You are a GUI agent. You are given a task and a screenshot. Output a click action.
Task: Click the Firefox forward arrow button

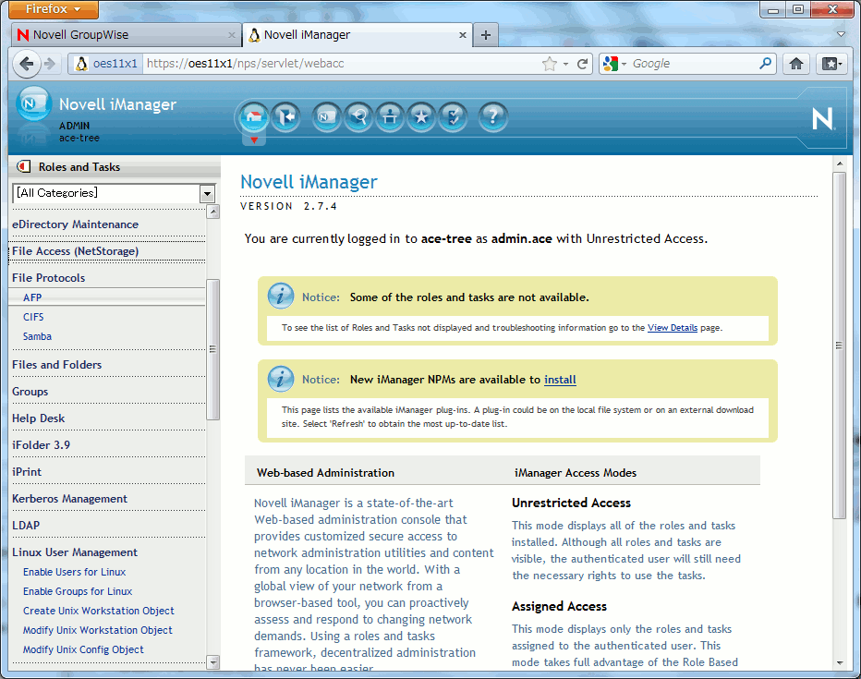tap(50, 64)
